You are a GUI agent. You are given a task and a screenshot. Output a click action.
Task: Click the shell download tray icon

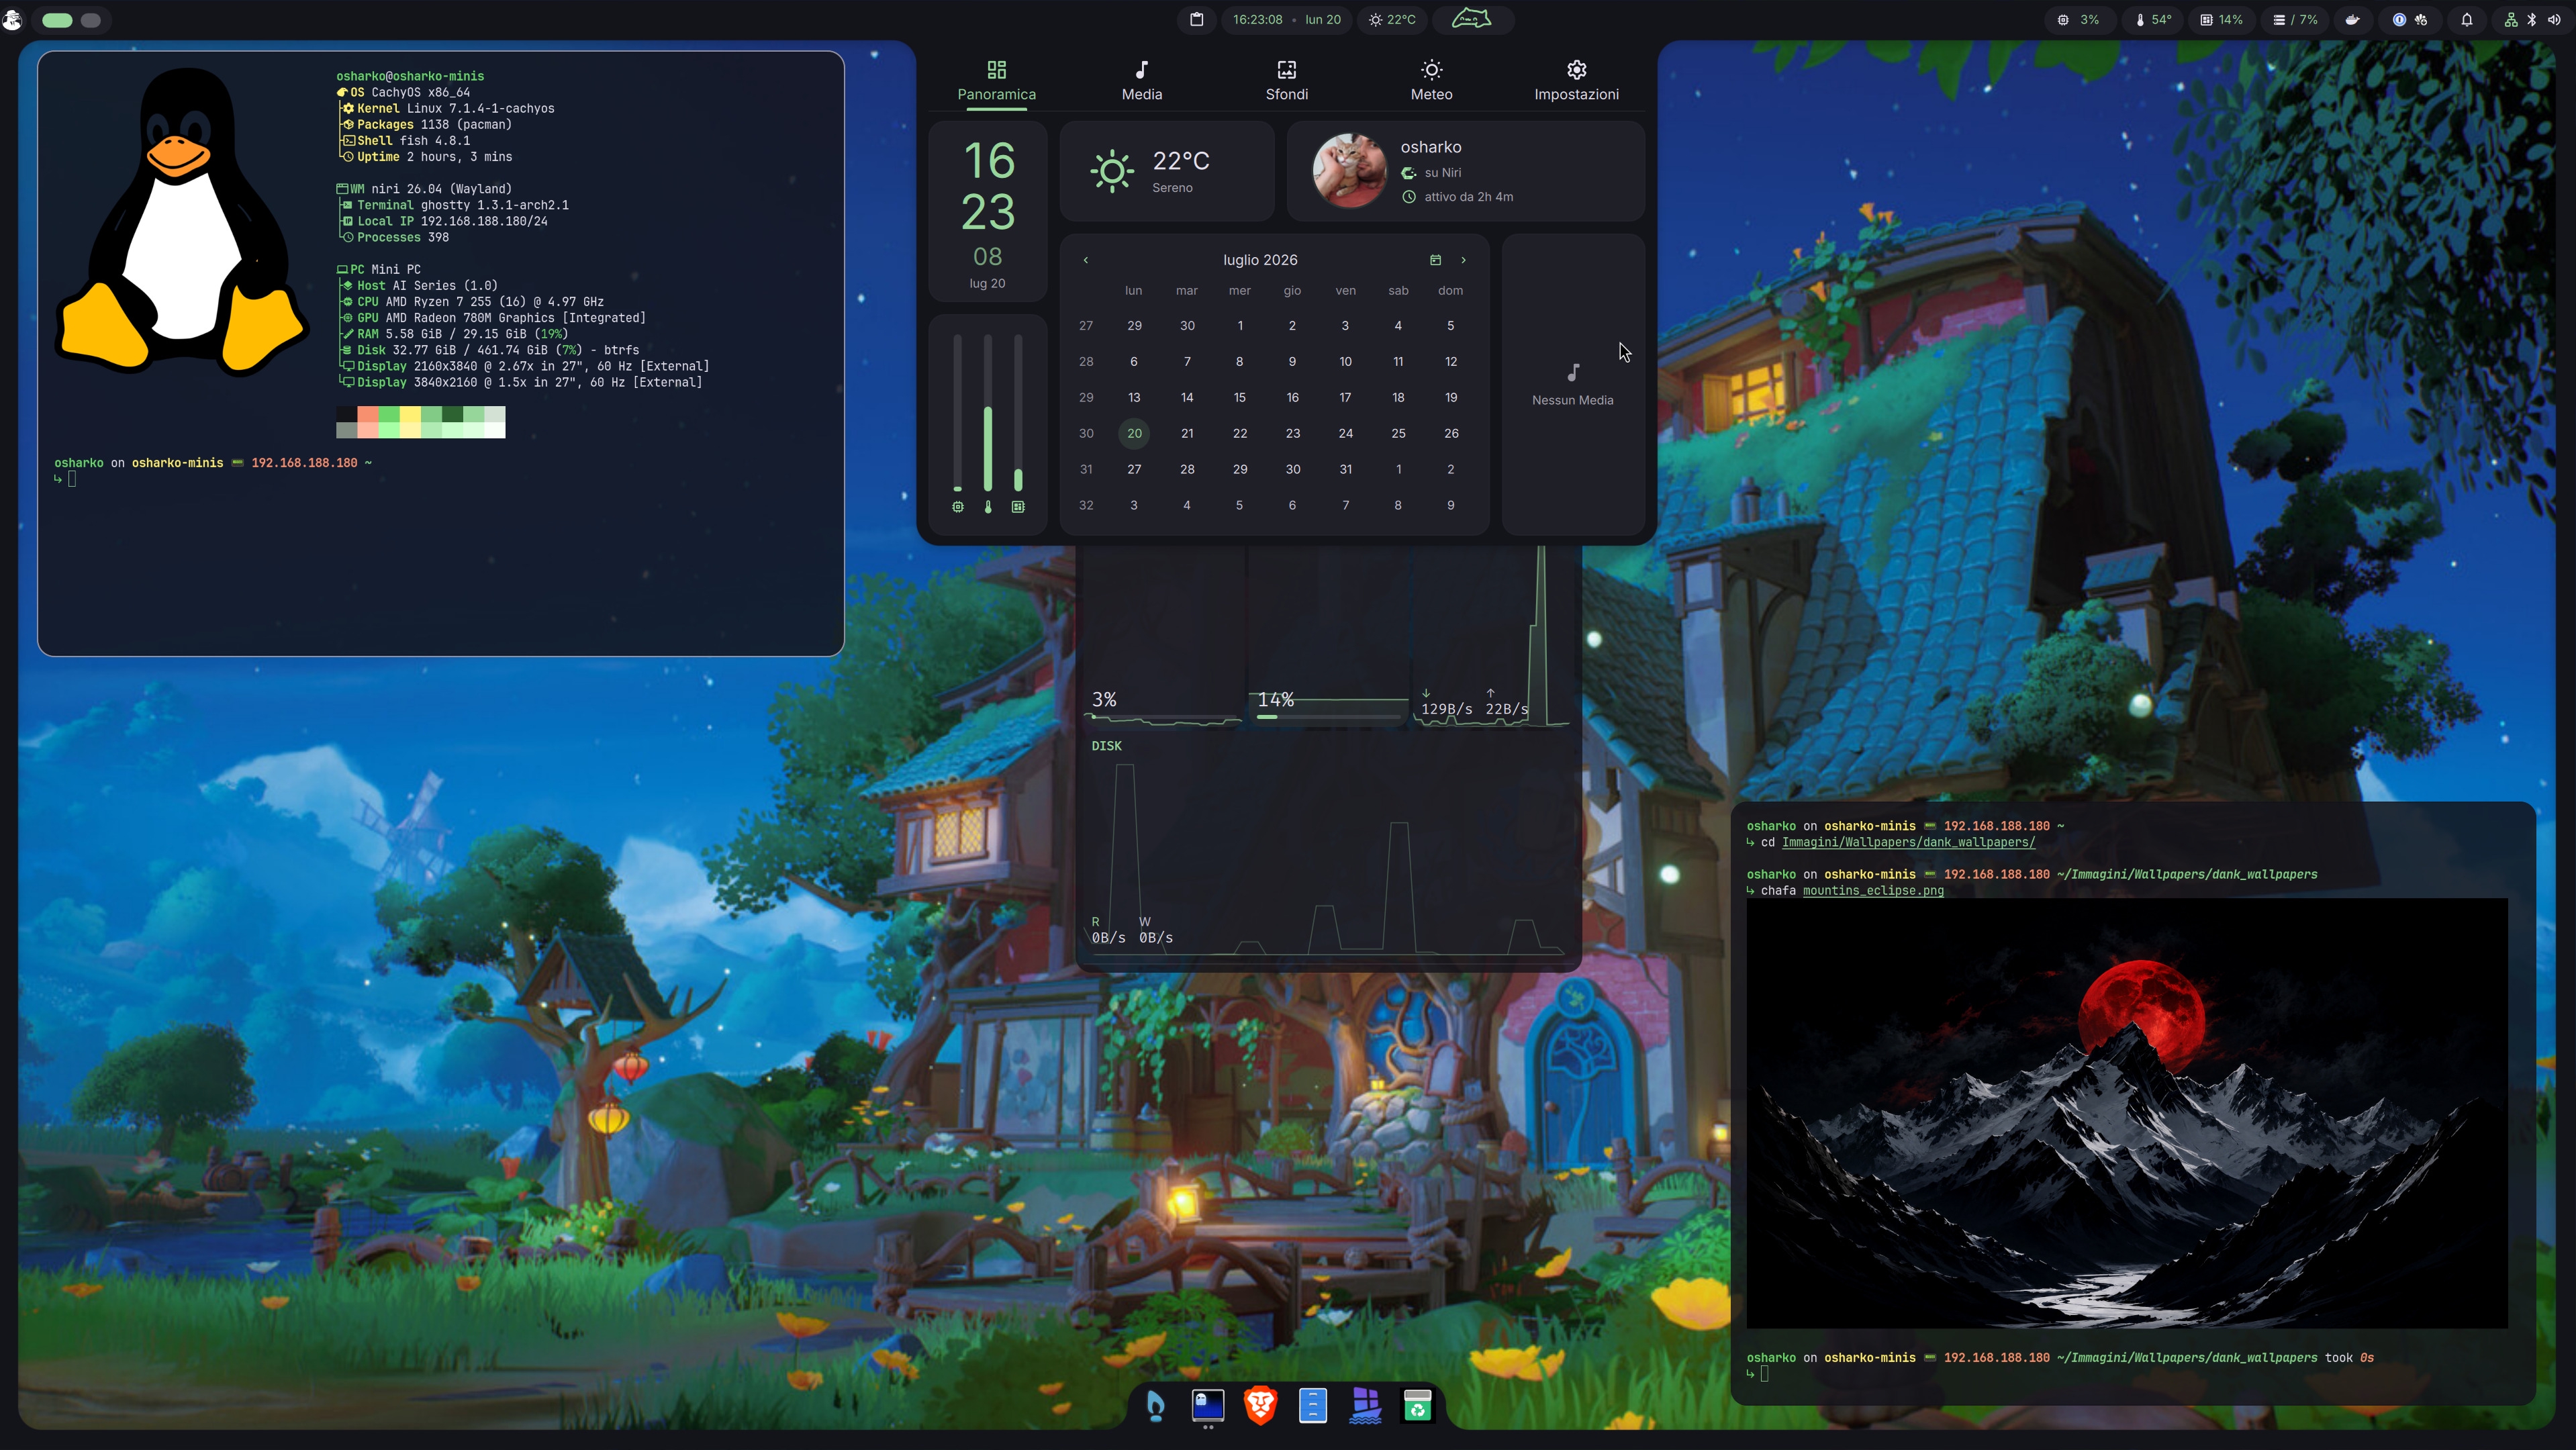point(2422,19)
